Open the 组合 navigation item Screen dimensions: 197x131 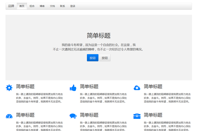pyautogui.click(x=32, y=6)
